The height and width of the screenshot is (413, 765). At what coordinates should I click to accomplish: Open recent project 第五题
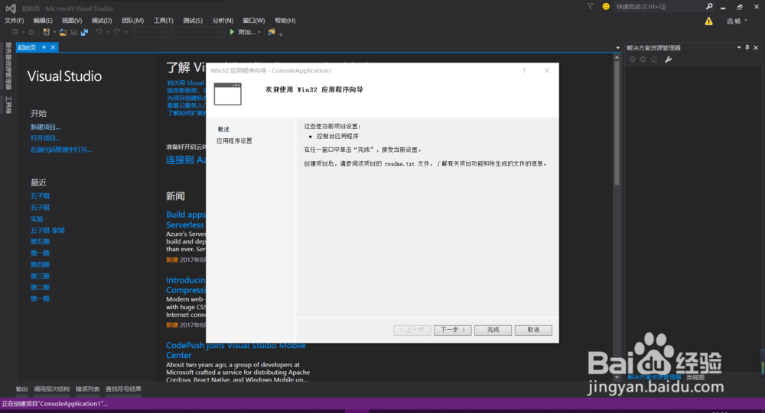tap(40, 241)
